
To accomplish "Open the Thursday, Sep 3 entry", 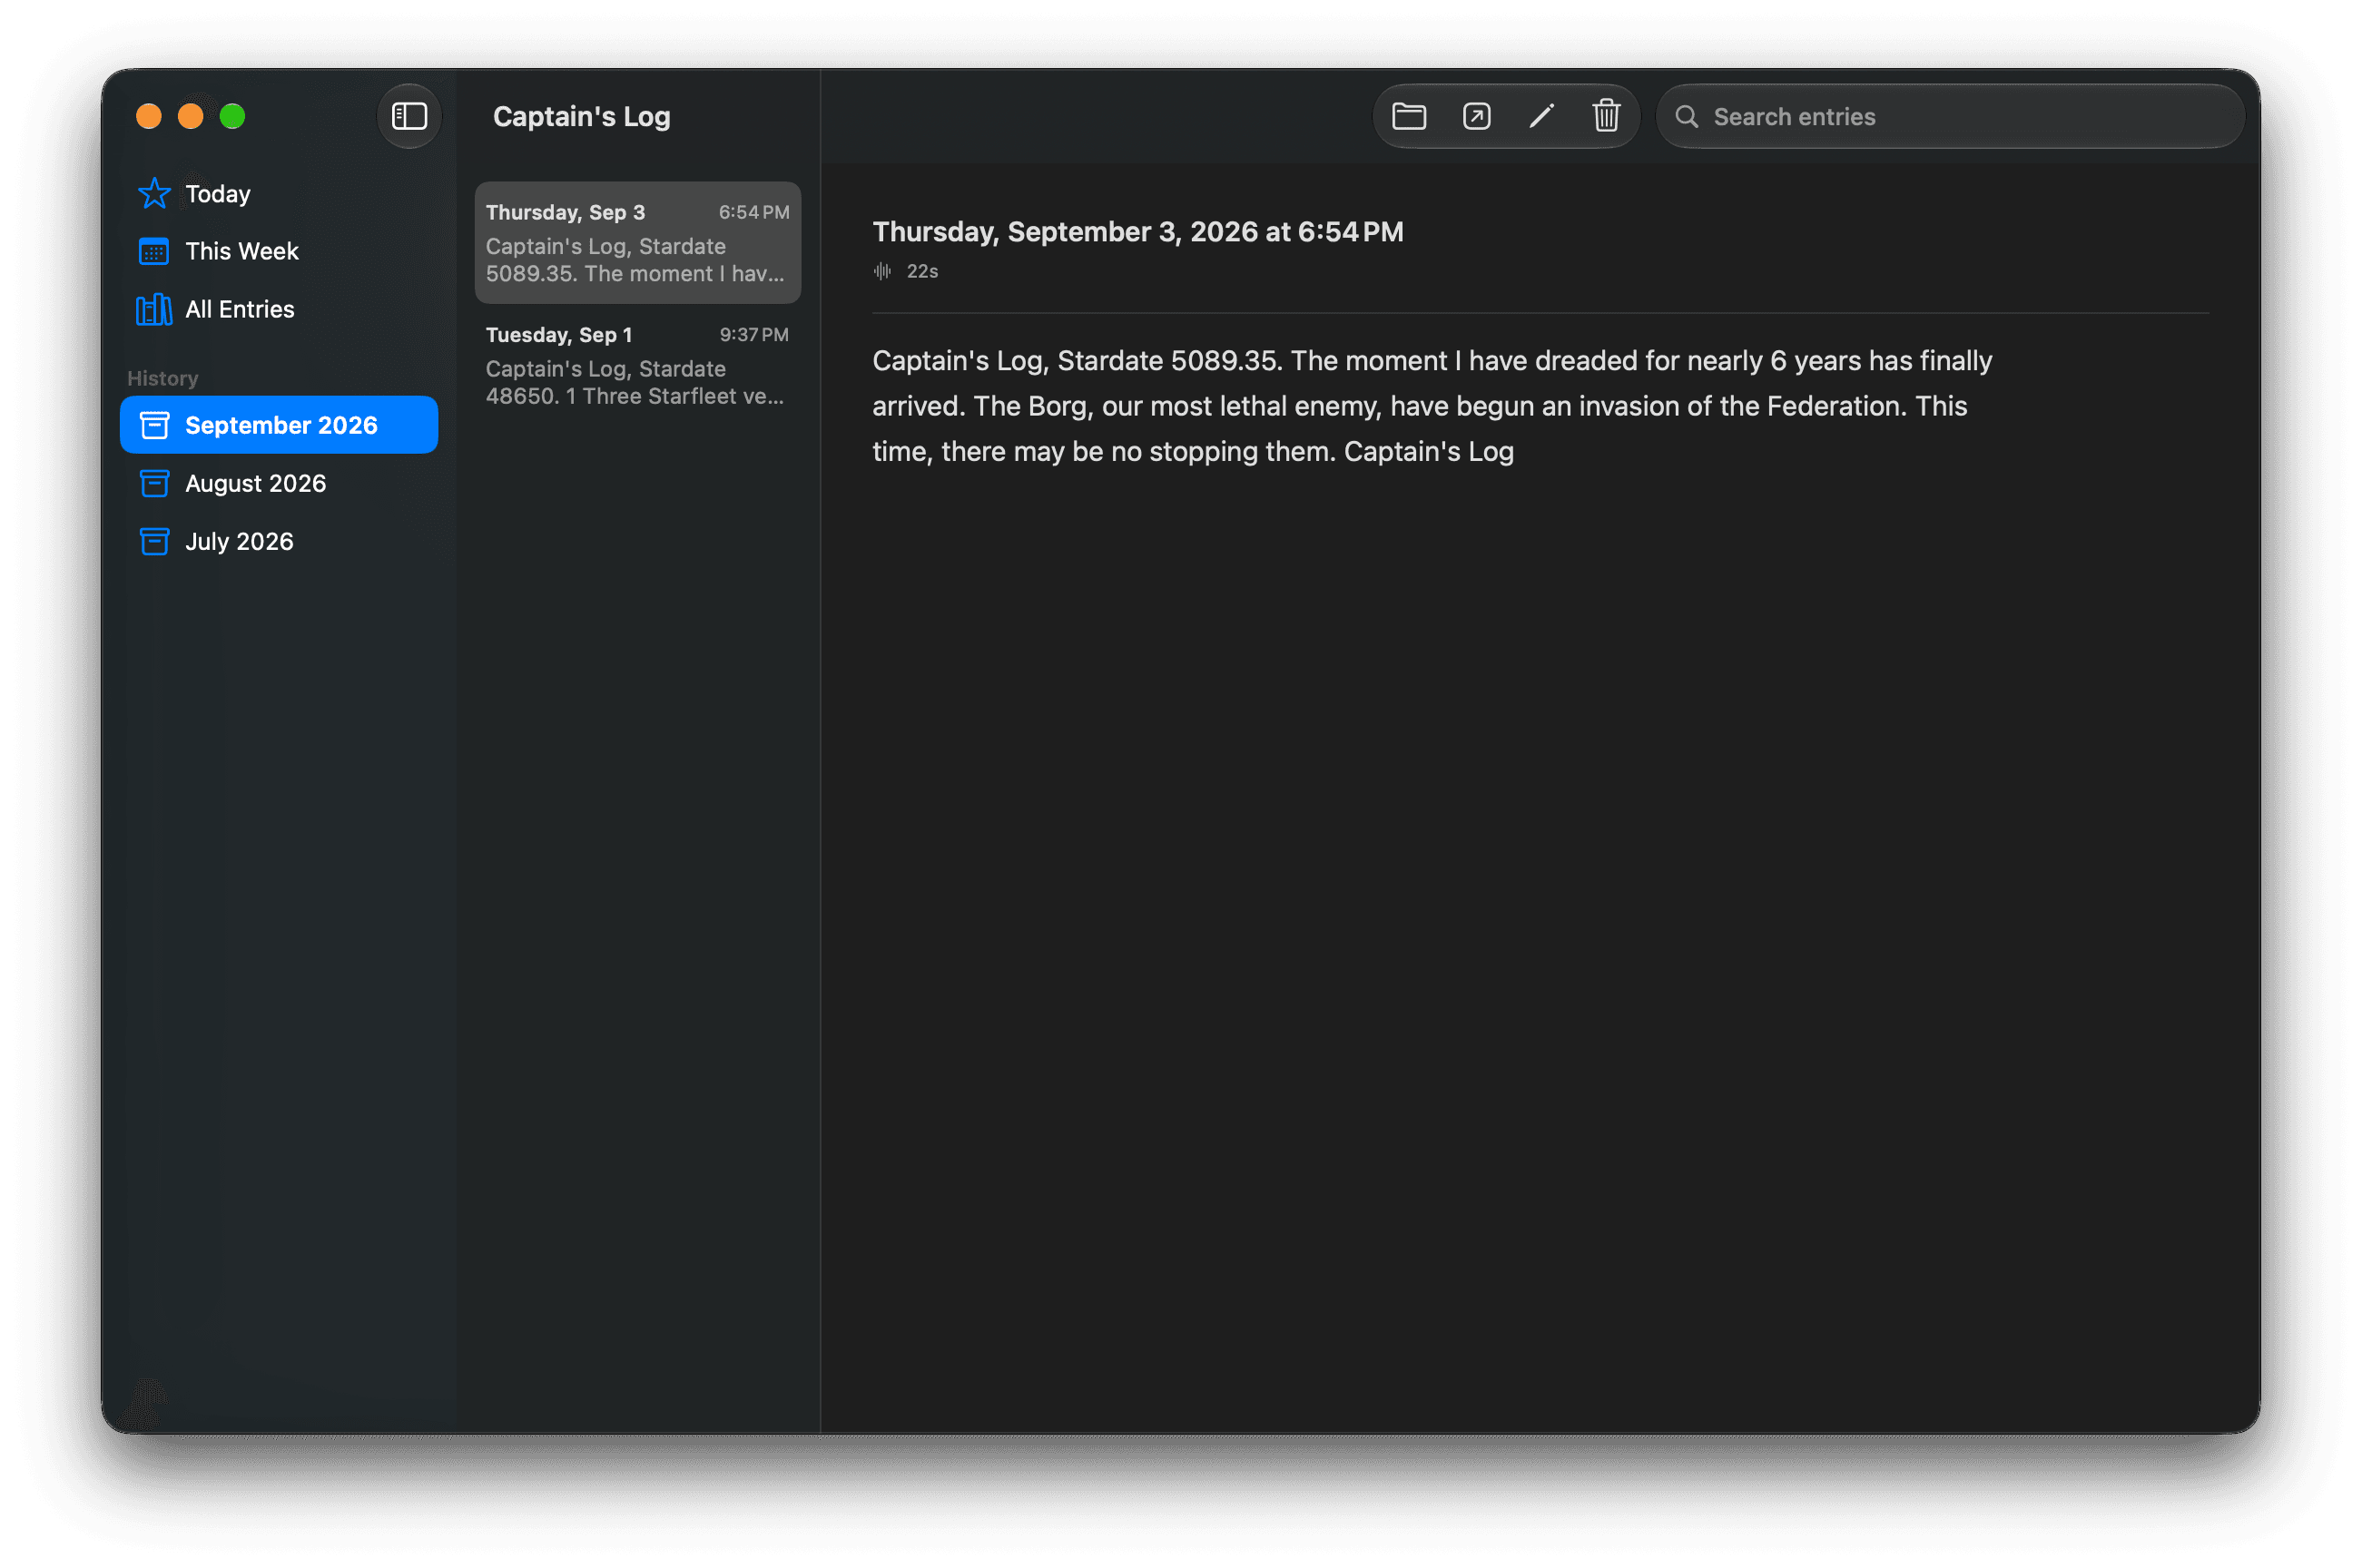I will pyautogui.click(x=637, y=243).
